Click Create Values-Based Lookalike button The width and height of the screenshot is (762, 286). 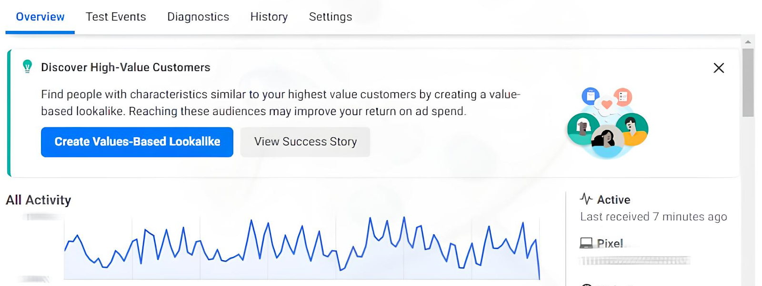point(137,142)
